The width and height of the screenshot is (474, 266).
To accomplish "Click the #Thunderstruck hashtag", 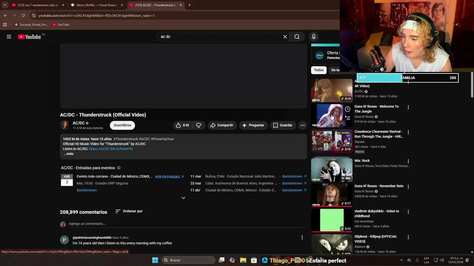I will (126, 139).
